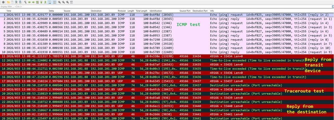Viewport: 334px width, 120px height.
Task: Zoom out the packet text
Action: pyautogui.click(x=63, y=2)
